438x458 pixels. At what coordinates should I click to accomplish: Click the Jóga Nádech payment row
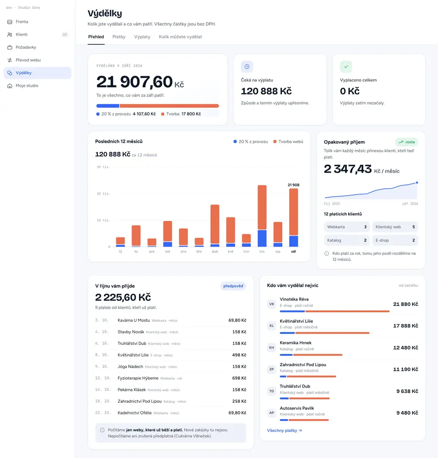click(x=171, y=367)
